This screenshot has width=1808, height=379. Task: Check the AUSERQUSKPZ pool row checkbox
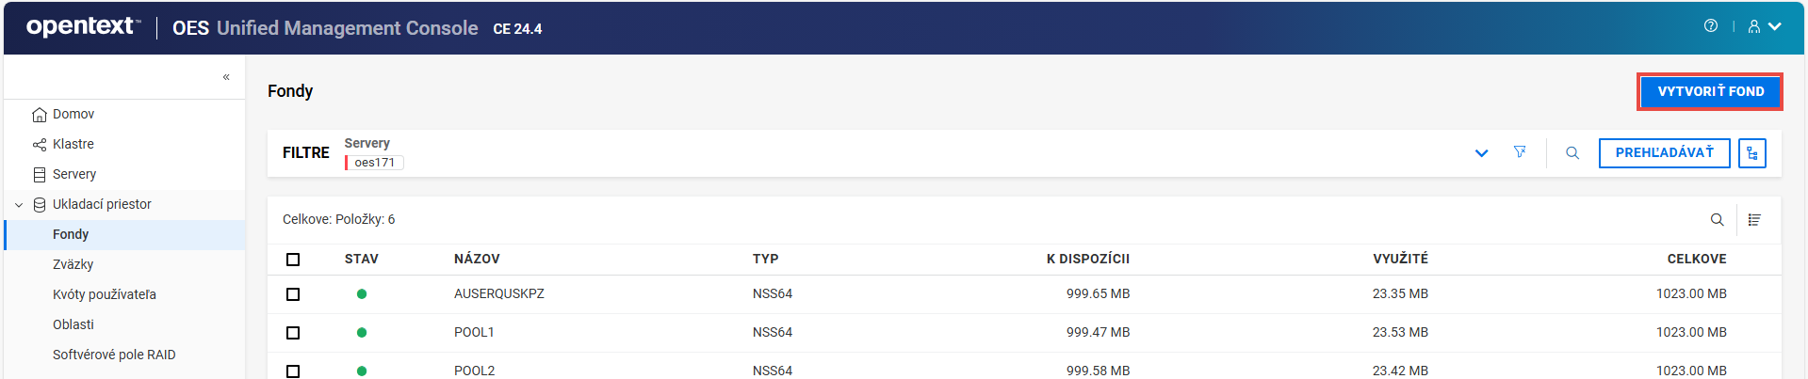tap(293, 294)
